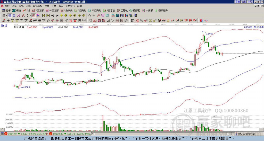This screenshot has width=264, height=141.
Task: Jump to the first bar icon
Action: coord(44,15)
